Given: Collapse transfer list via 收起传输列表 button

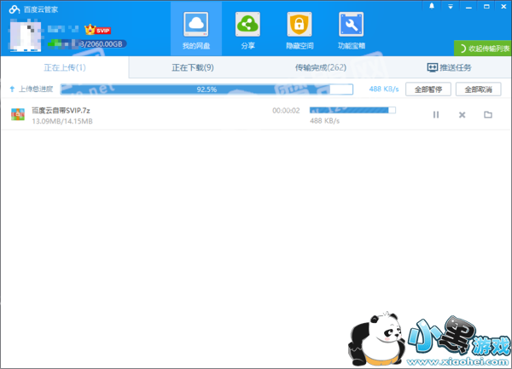Looking at the screenshot, I should [483, 49].
